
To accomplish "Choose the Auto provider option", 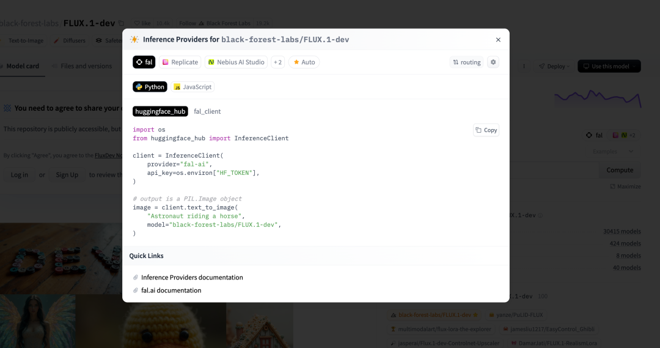I will tap(304, 62).
